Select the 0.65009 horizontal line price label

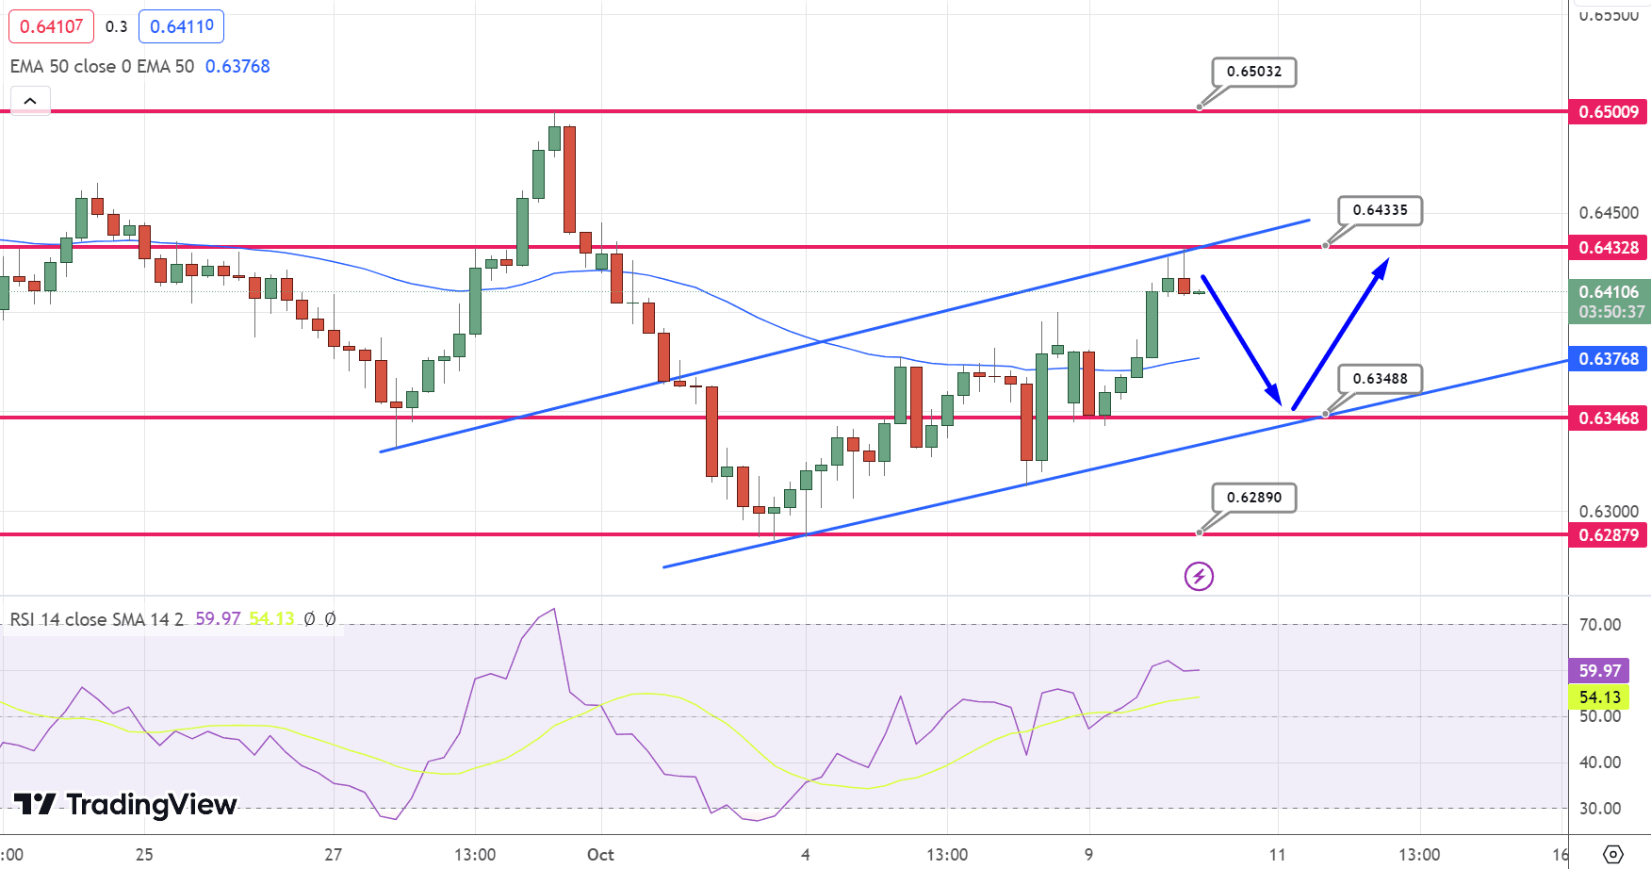[x=1608, y=112]
